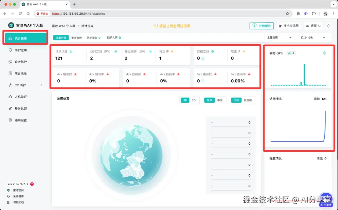This screenshot has width=338, height=210.
Task: Select the 中国 map scope
Action: pos(220,100)
